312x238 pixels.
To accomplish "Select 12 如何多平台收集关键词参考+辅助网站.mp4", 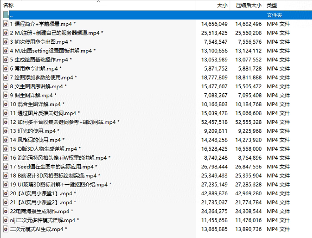I will 64,122.
